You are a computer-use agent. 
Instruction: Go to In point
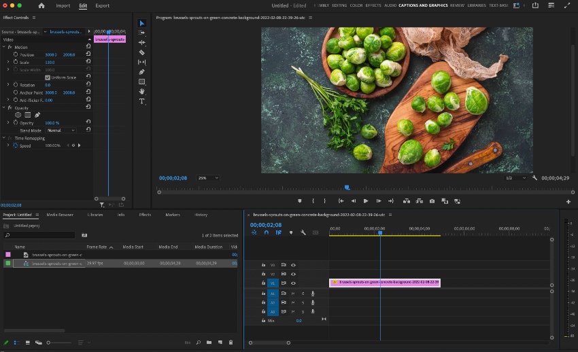tap(341, 201)
